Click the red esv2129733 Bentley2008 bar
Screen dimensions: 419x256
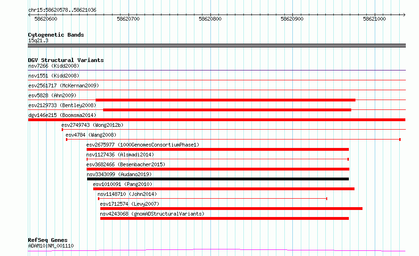pyautogui.click(x=227, y=110)
